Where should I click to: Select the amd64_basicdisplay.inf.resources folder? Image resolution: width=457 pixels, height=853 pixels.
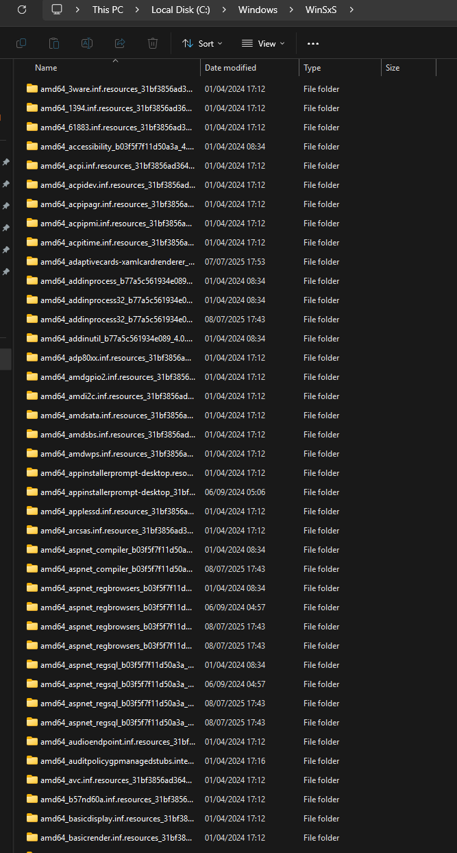coord(116,818)
